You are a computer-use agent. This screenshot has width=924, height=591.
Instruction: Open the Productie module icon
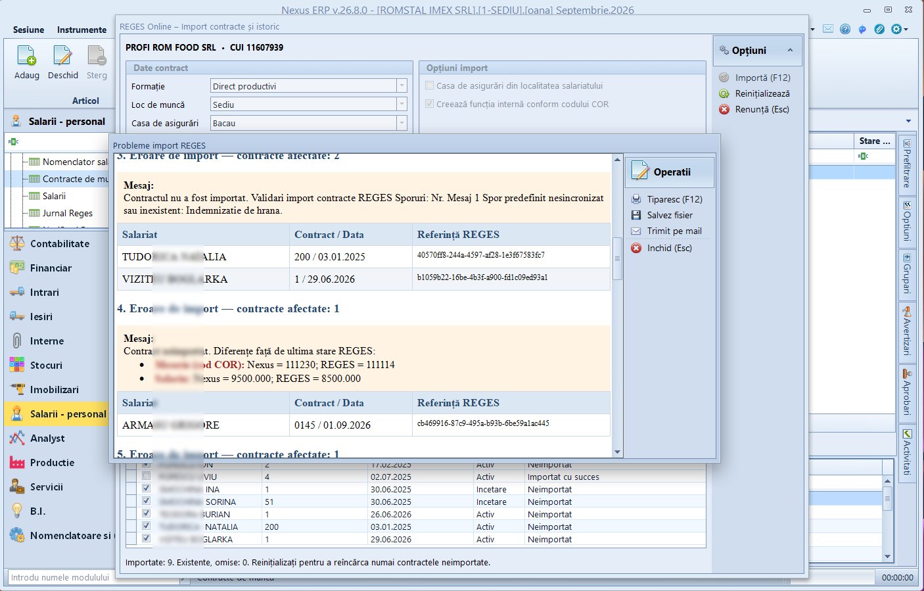tap(17, 462)
